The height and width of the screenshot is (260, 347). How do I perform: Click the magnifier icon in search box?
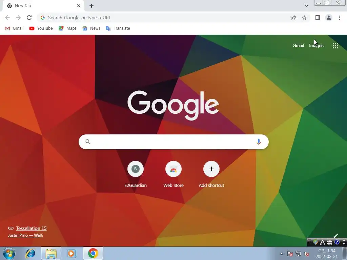pos(88,142)
